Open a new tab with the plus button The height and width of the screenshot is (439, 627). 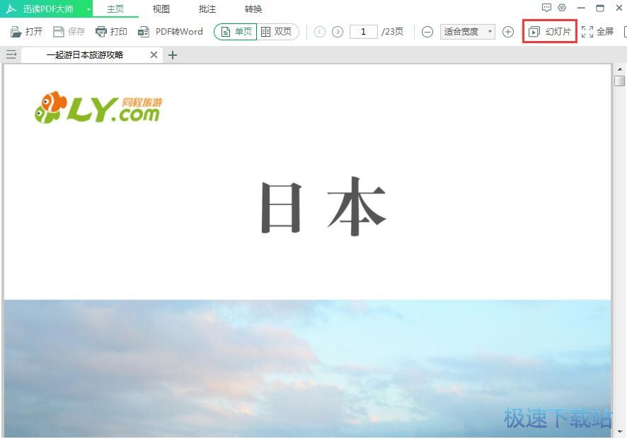click(173, 54)
